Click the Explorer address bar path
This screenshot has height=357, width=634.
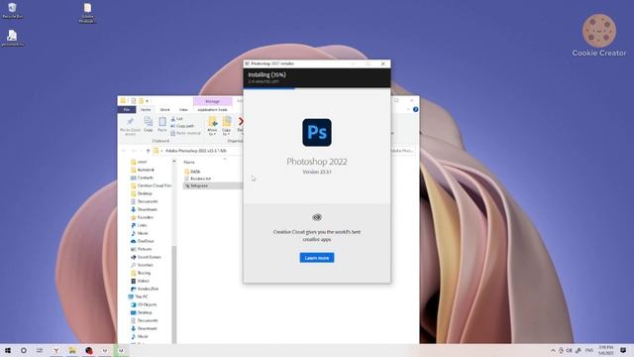[196, 151]
